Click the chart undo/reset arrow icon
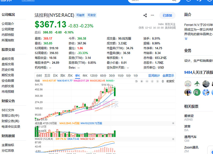Viewport: 213px width, 154px height. pyautogui.click(x=137, y=81)
